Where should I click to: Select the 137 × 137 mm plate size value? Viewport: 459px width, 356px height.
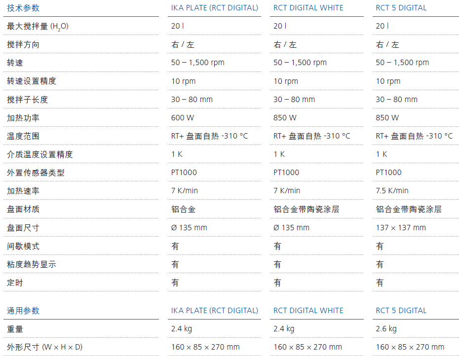[x=401, y=227]
